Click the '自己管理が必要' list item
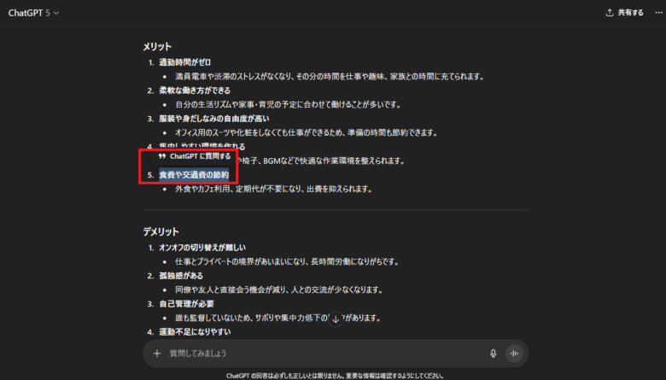 pyautogui.click(x=184, y=304)
